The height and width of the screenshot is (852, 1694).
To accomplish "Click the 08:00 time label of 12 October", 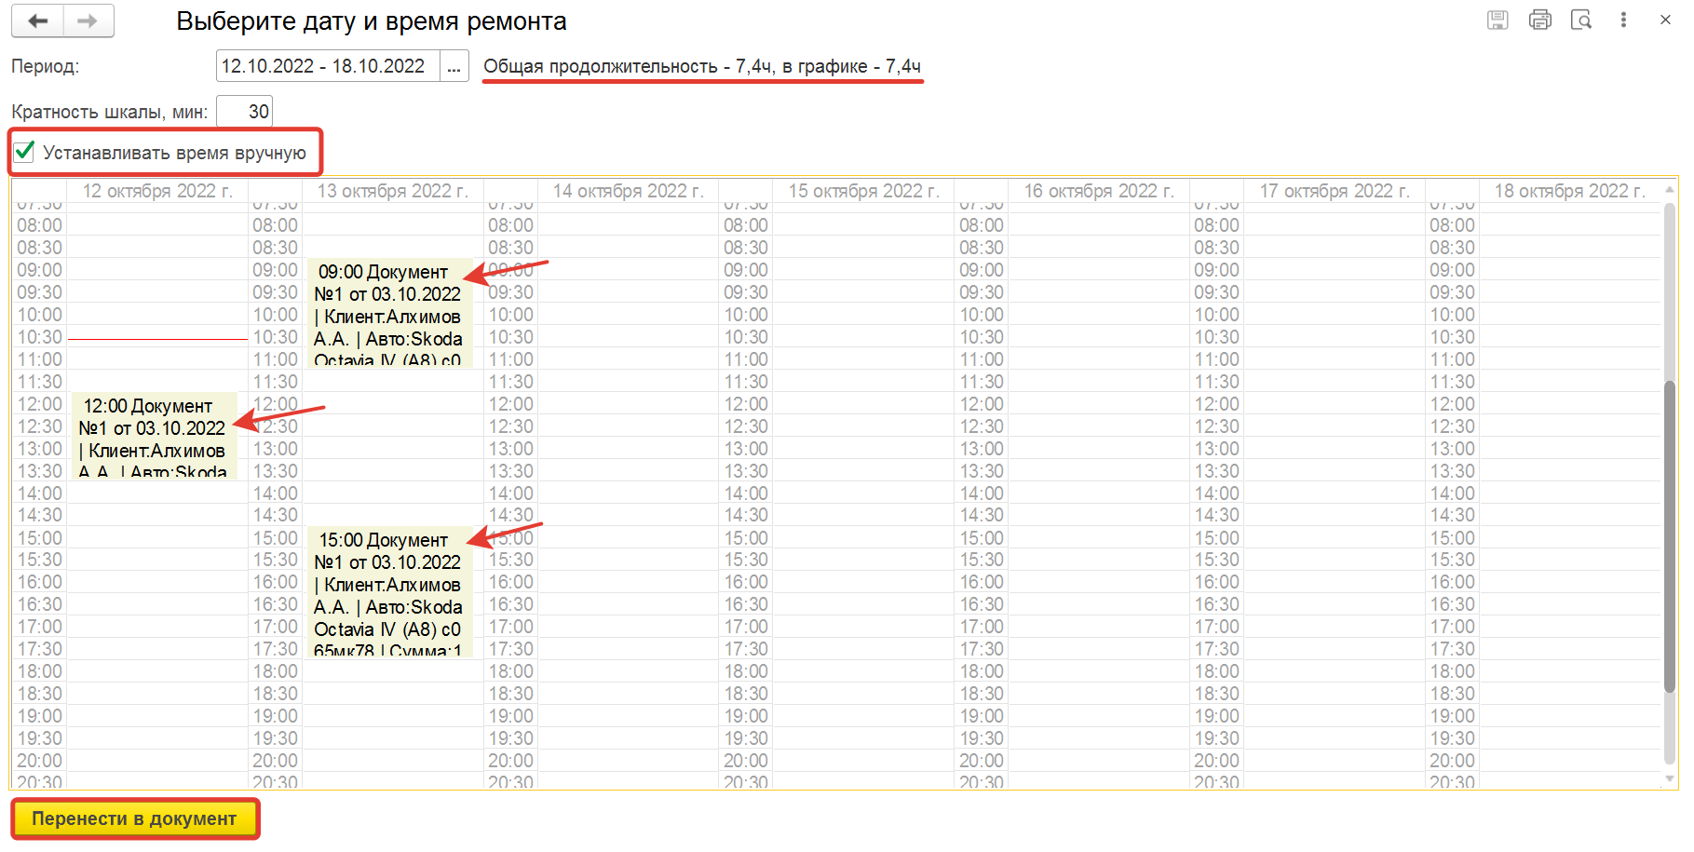I will [40, 225].
